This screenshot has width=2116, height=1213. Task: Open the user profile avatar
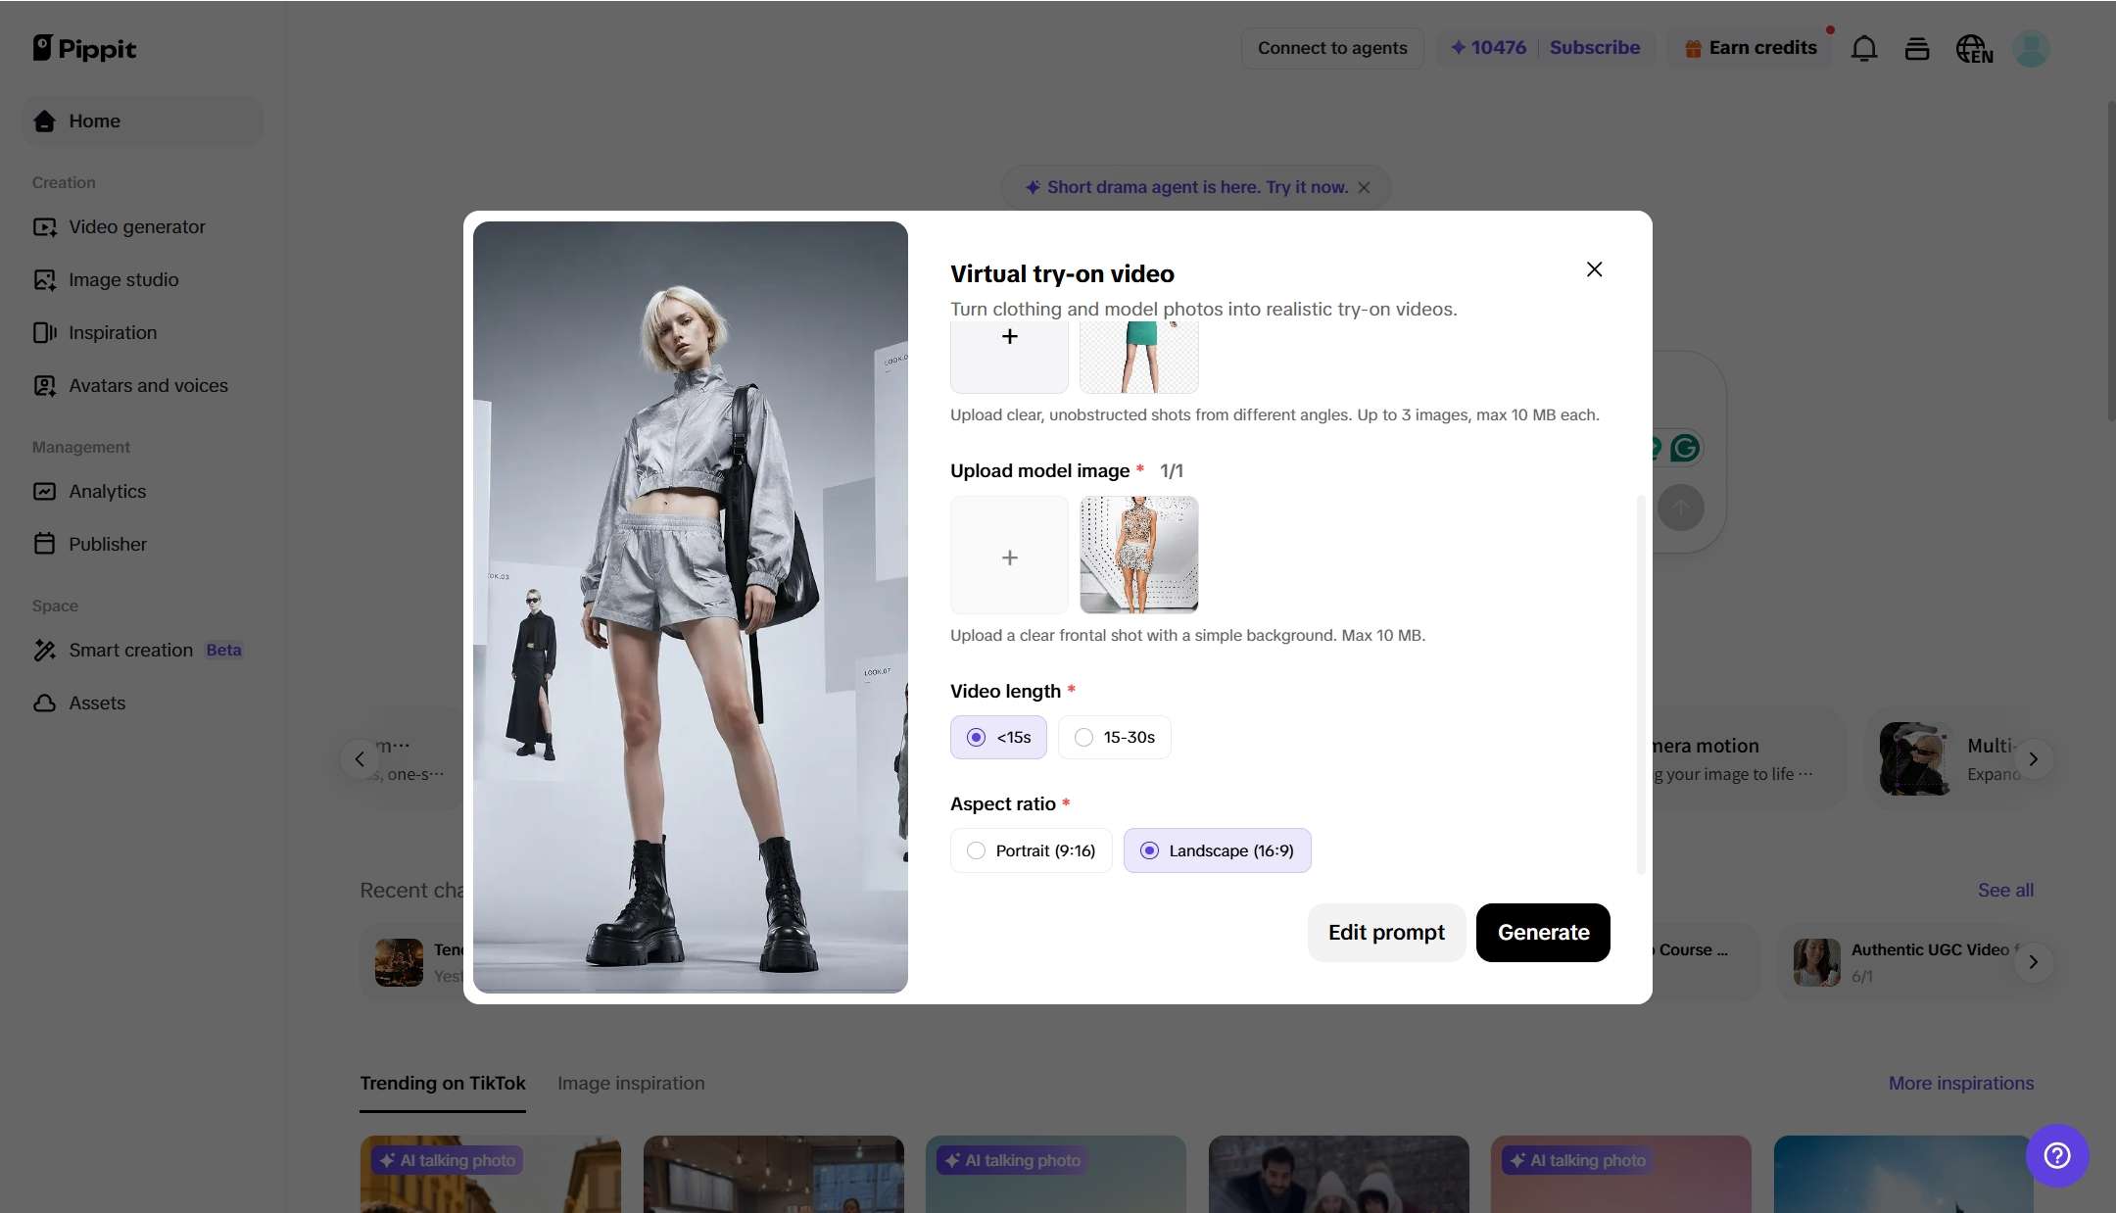2031,48
